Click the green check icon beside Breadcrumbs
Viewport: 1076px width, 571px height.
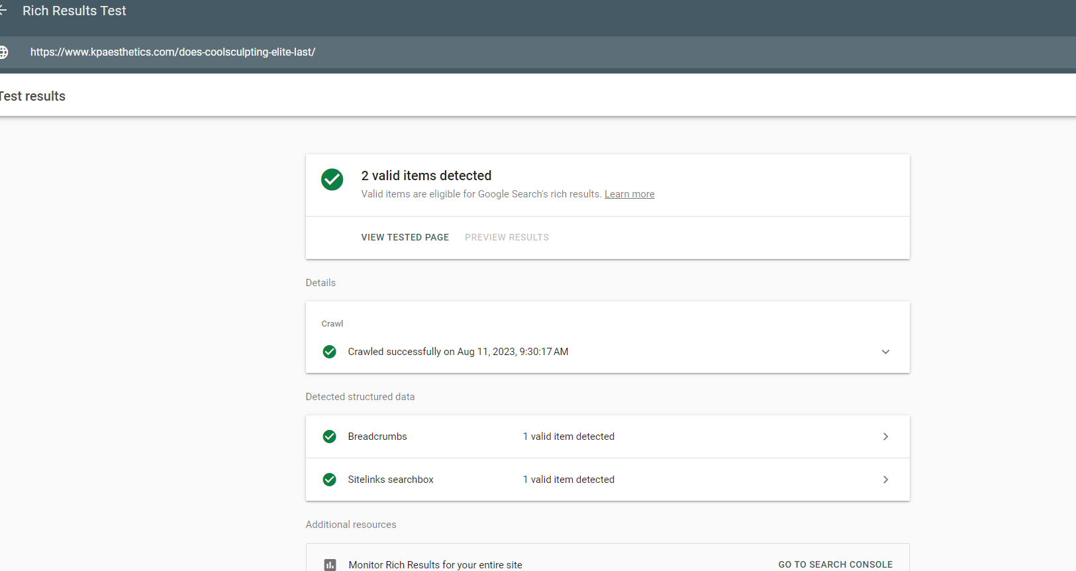pos(329,437)
